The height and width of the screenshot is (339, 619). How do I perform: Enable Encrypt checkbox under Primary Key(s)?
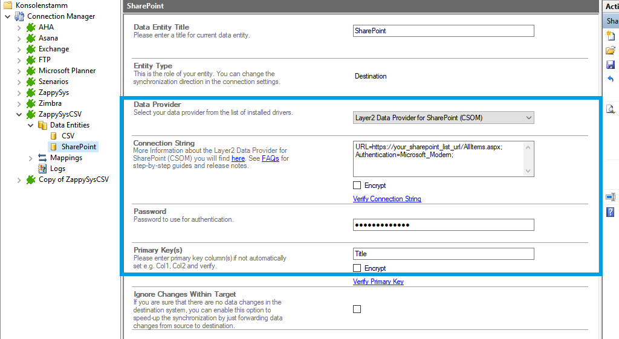click(x=357, y=268)
